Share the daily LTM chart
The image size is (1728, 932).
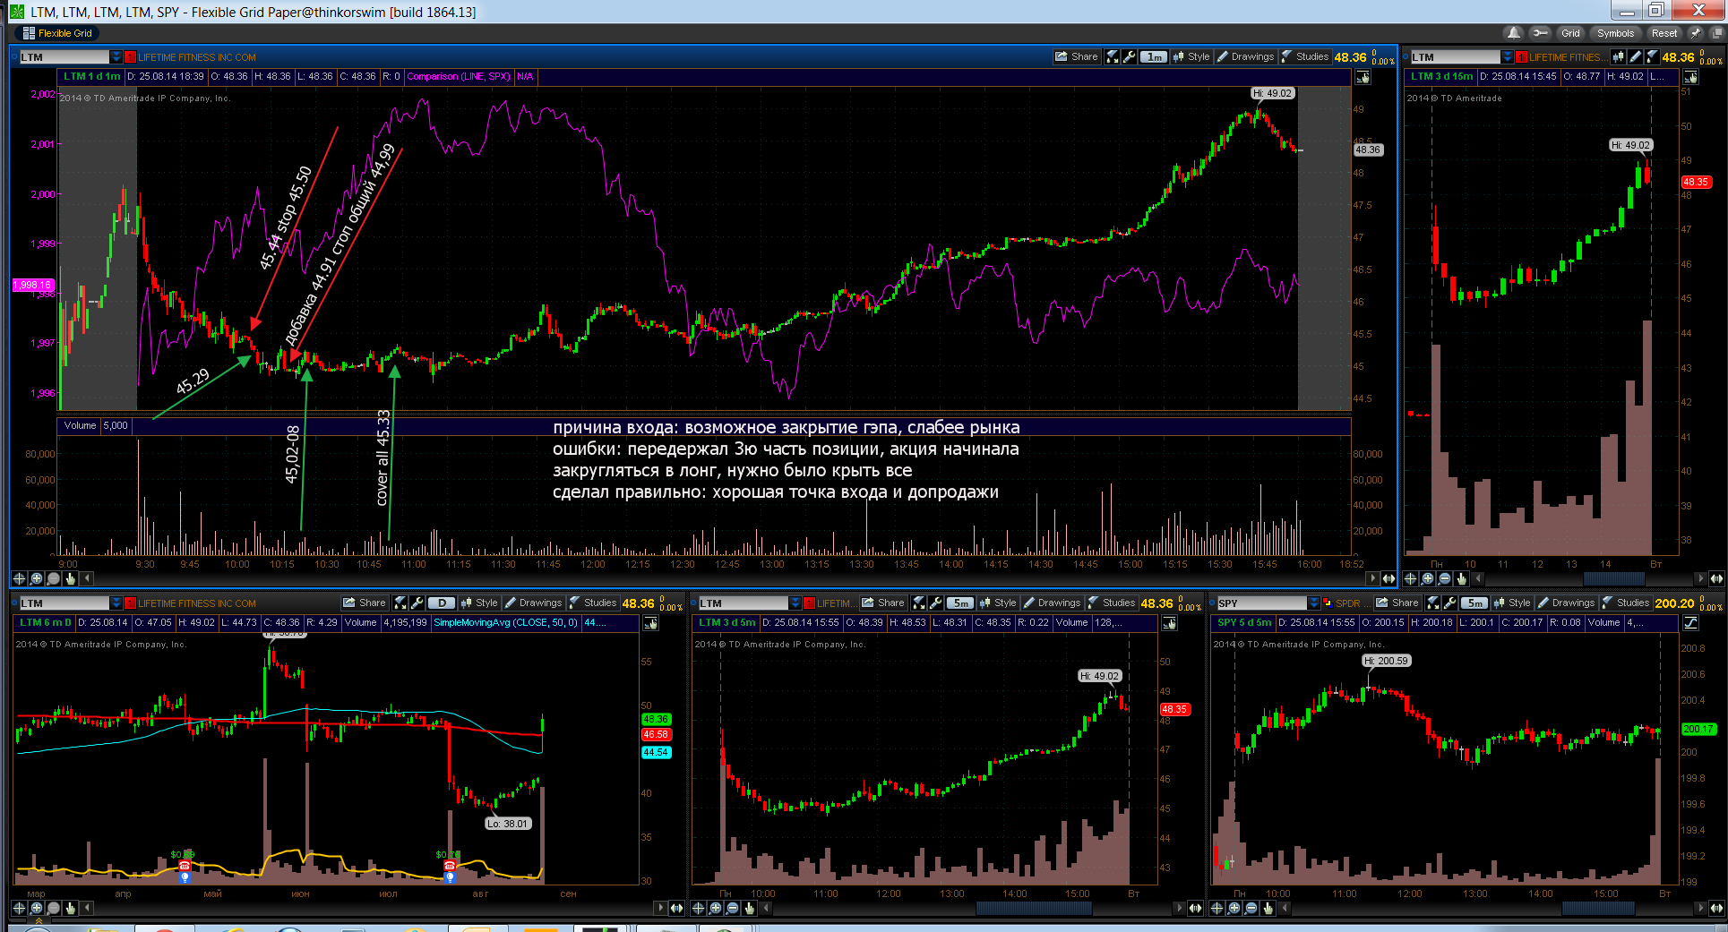point(365,603)
